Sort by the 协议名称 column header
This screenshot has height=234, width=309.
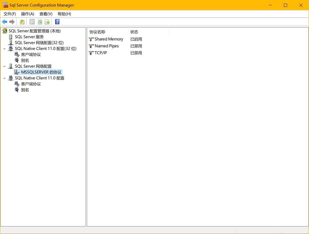point(108,32)
